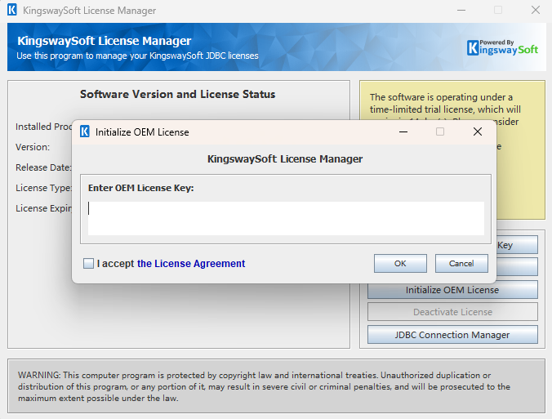Click the copyright WARNING text
This screenshot has width=552, height=419.
click(x=264, y=386)
